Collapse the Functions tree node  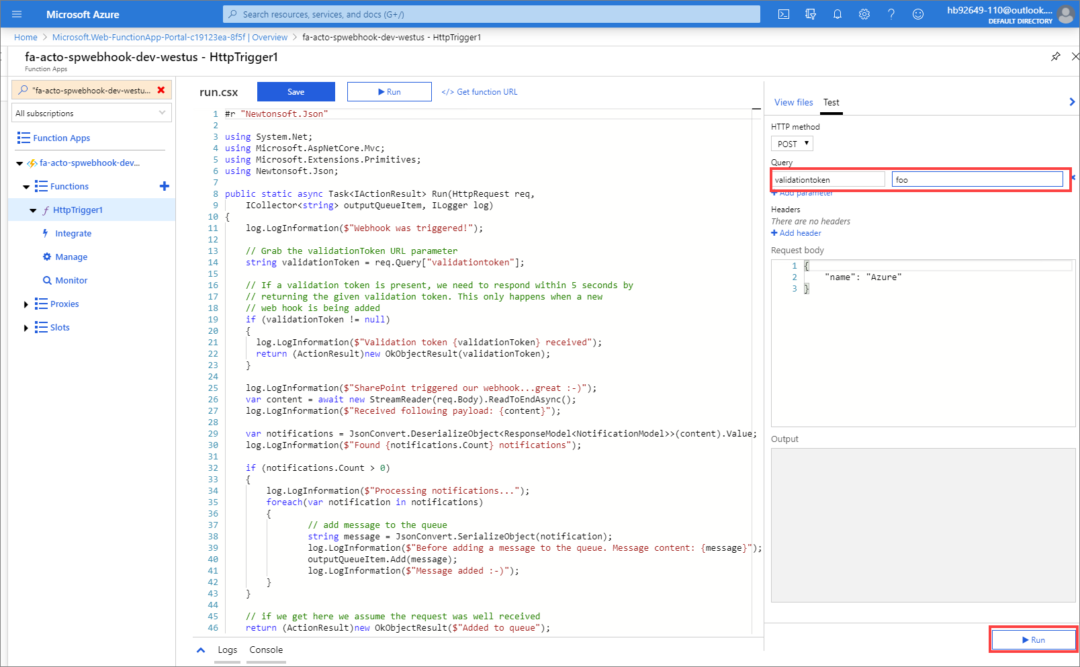tap(26, 187)
